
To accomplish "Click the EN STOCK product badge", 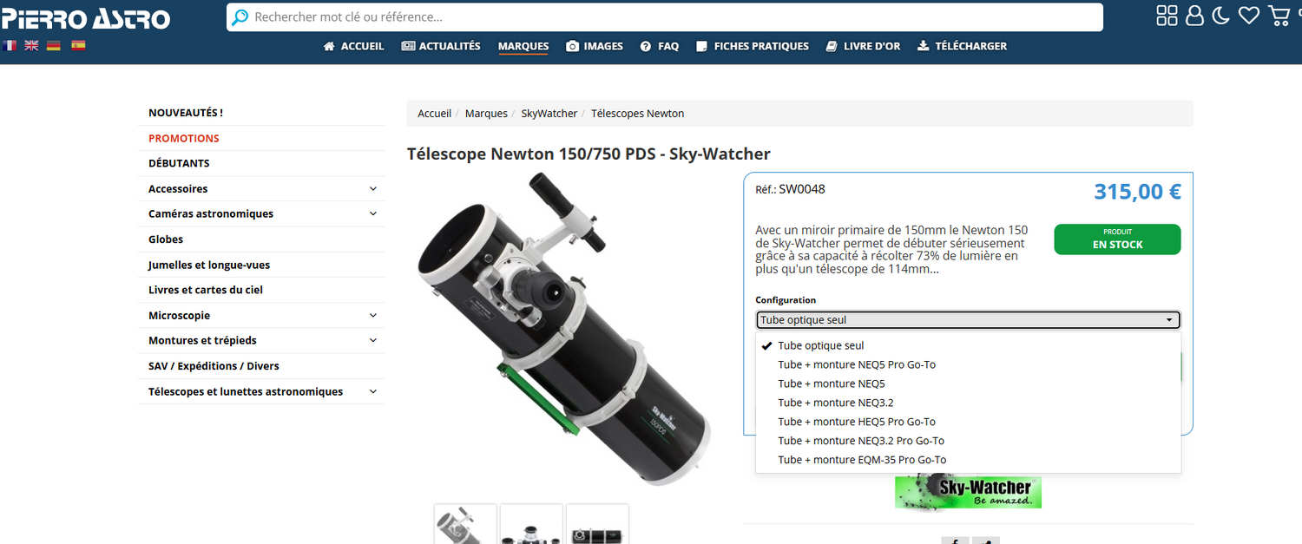I will [x=1117, y=239].
